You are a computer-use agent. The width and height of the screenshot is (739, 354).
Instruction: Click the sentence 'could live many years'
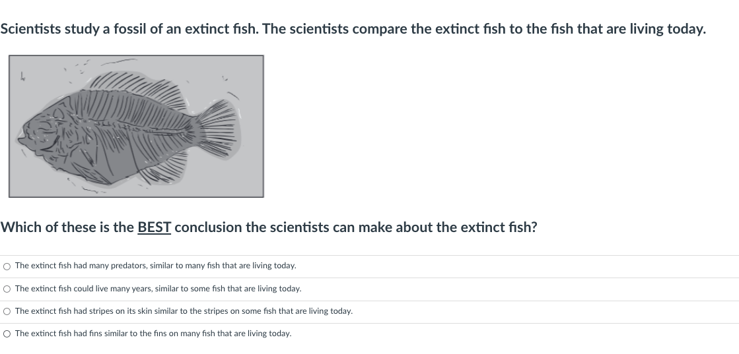pyautogui.click(x=158, y=289)
